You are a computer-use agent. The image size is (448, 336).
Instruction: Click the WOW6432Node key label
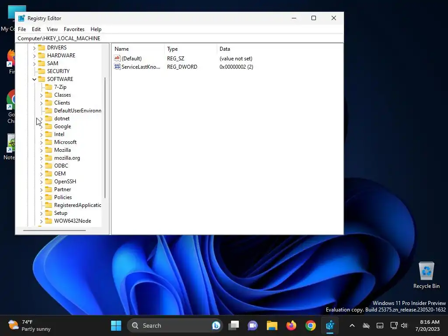pos(73,221)
